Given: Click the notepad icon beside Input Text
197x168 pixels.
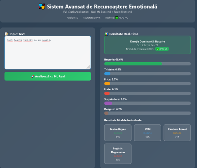Looking at the screenshot, I should [7, 34].
